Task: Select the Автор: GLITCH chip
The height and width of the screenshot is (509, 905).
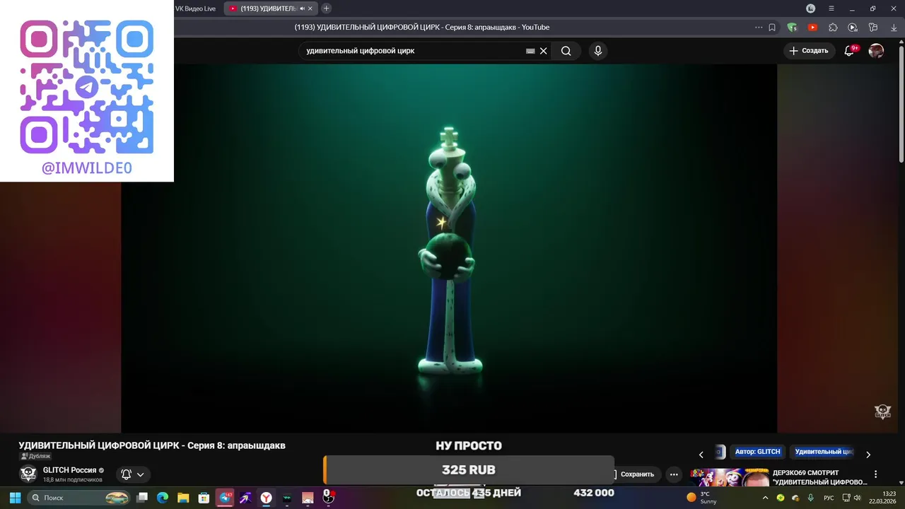Action: coord(757,452)
